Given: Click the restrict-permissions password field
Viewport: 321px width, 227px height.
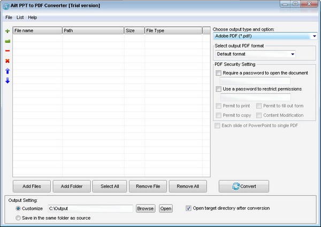Looking at the screenshot, I should (256, 97).
